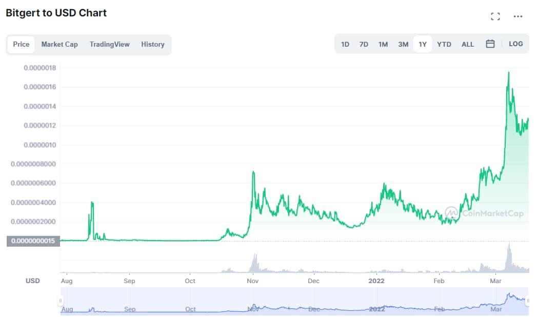Screen dimensions: 537x317
Task: Select the 3M time range
Action: pyautogui.click(x=403, y=45)
